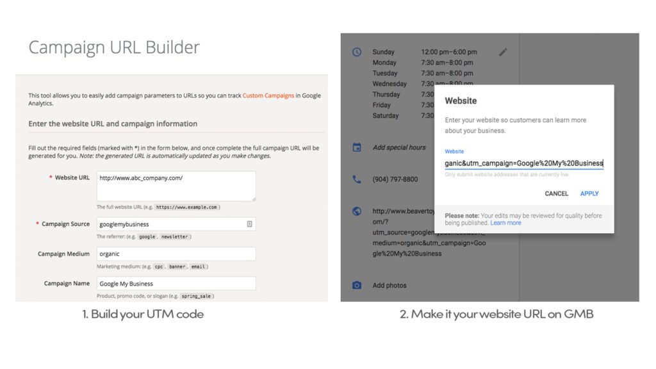This screenshot has width=656, height=369.
Task: Click the google example code
Action: tap(147, 237)
